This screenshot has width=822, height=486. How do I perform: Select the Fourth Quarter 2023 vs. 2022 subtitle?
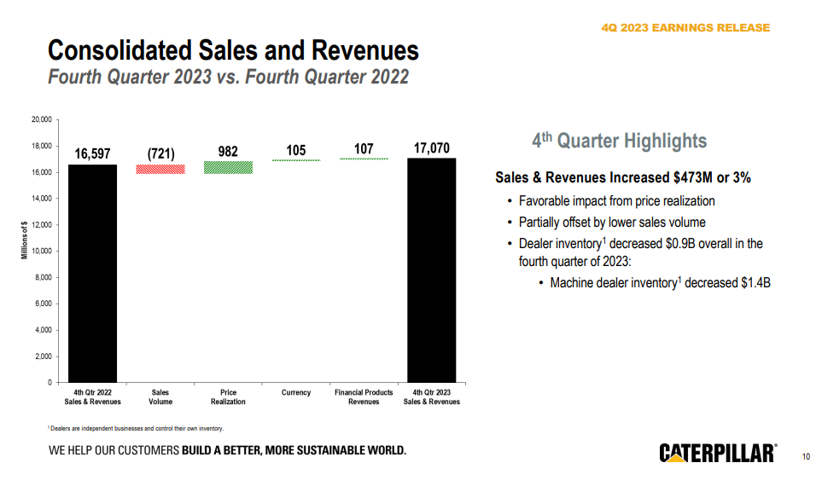tap(228, 78)
